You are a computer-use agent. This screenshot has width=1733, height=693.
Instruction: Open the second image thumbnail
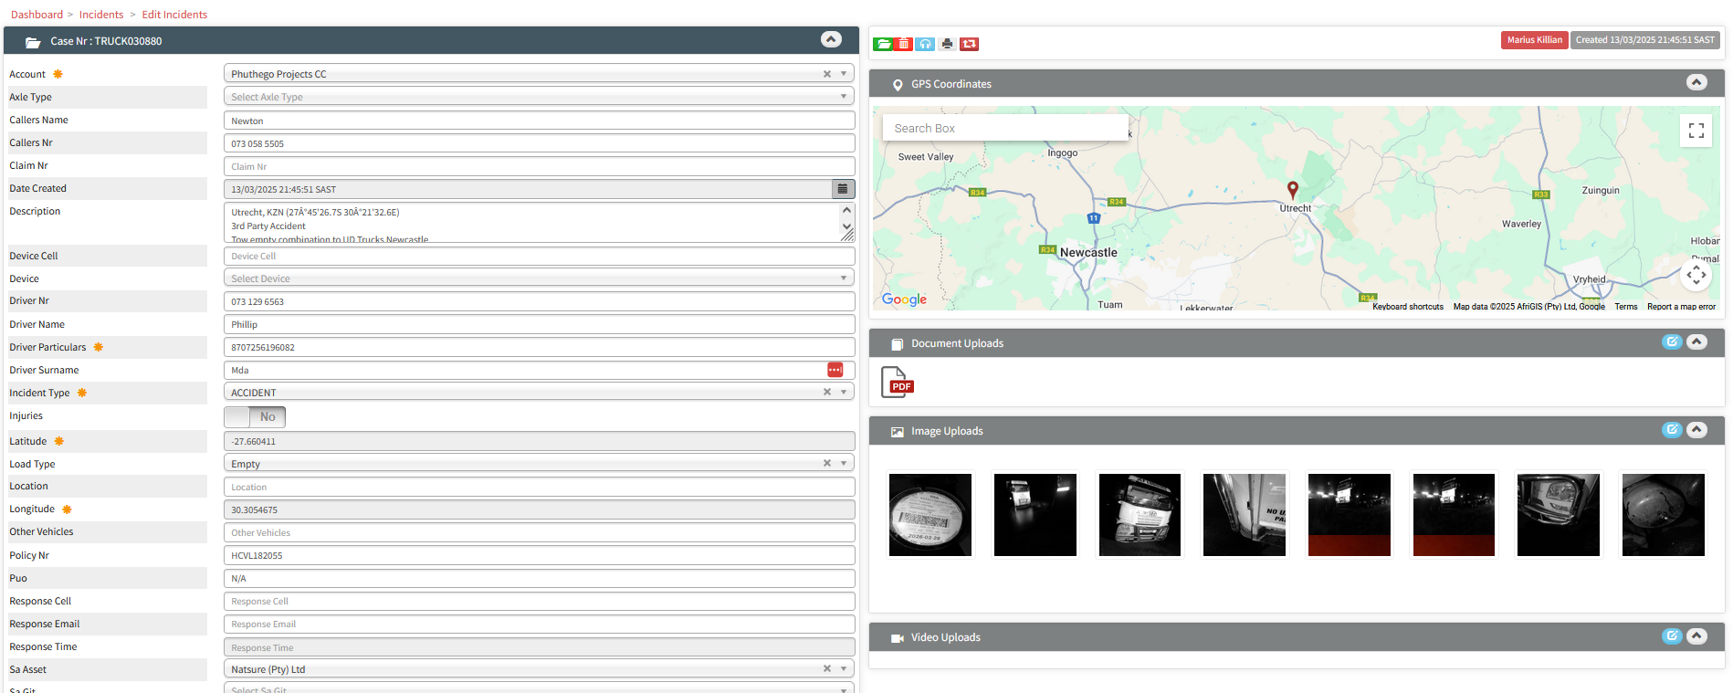click(1035, 514)
